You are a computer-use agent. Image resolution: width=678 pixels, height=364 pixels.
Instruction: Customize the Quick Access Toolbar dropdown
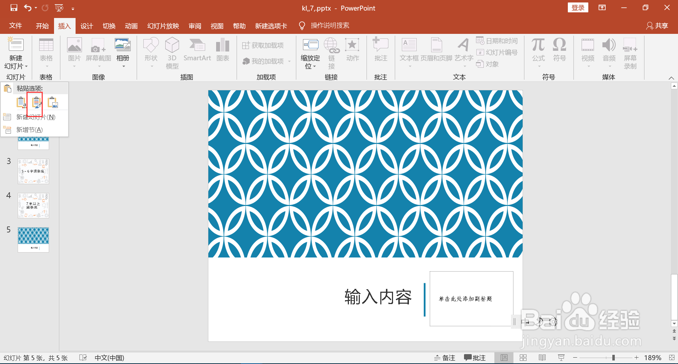tap(73, 8)
